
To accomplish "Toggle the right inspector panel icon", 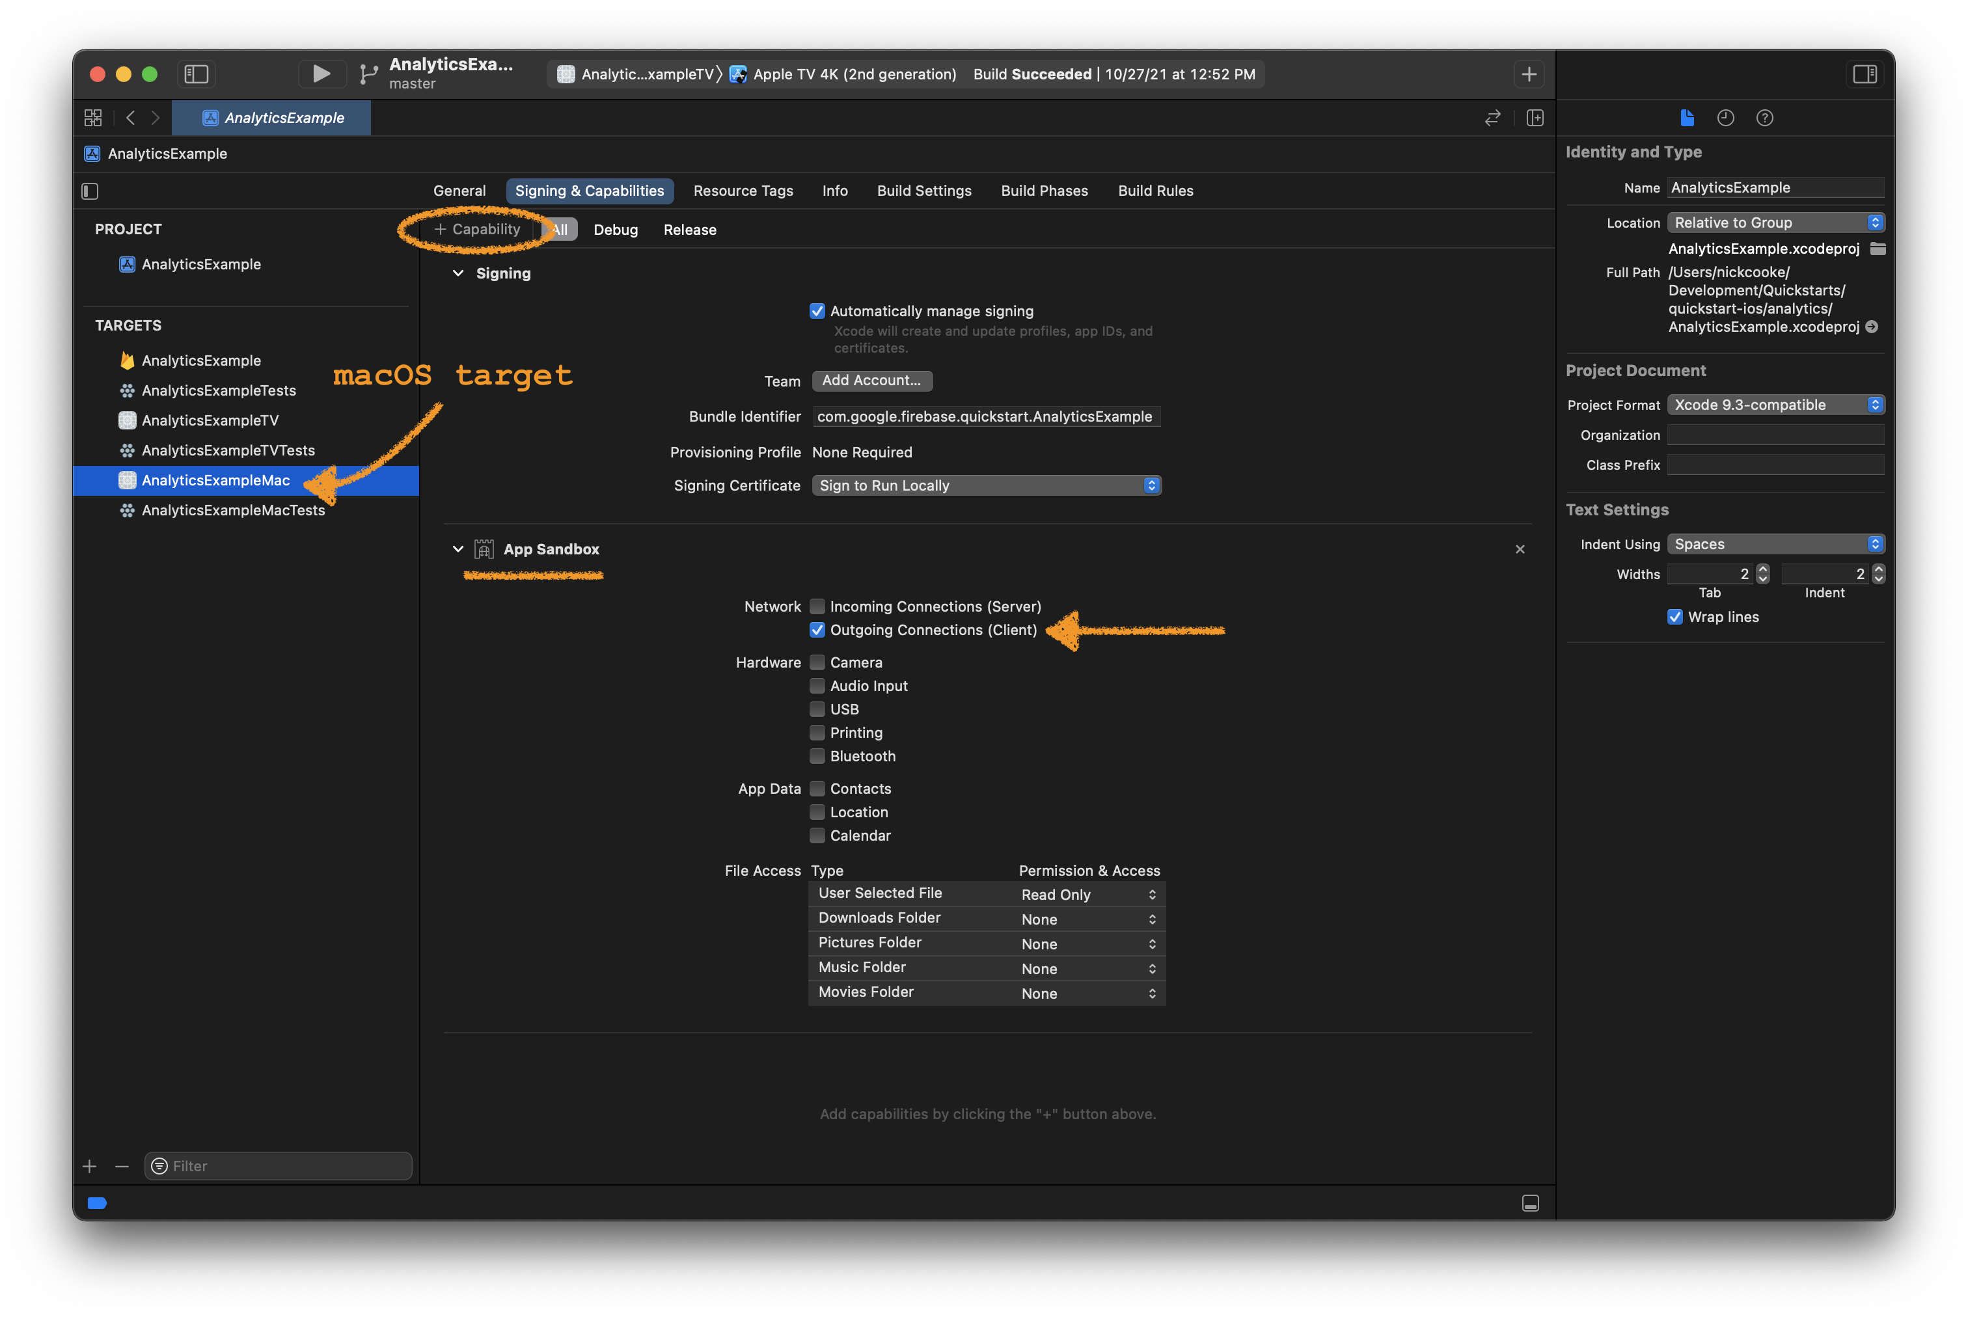I will 1865,74.
